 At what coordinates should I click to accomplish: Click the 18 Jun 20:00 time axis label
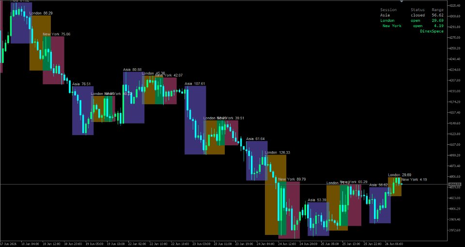click(x=73, y=244)
